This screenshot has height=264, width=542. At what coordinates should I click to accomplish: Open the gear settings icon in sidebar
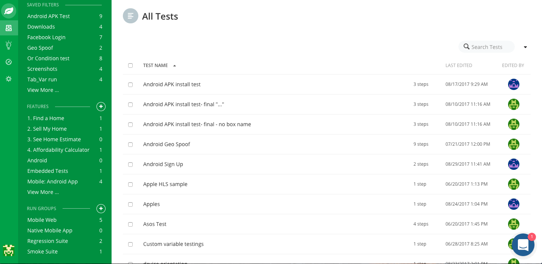(x=9, y=79)
